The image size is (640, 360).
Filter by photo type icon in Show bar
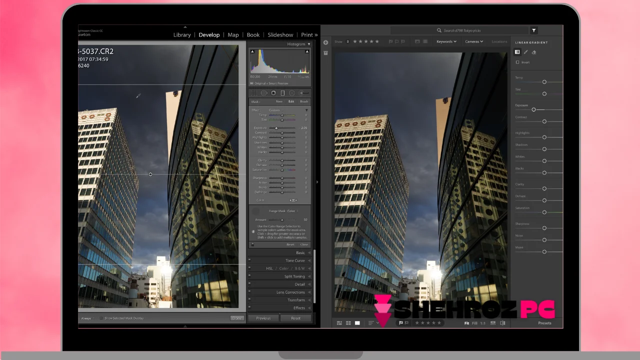tap(417, 41)
